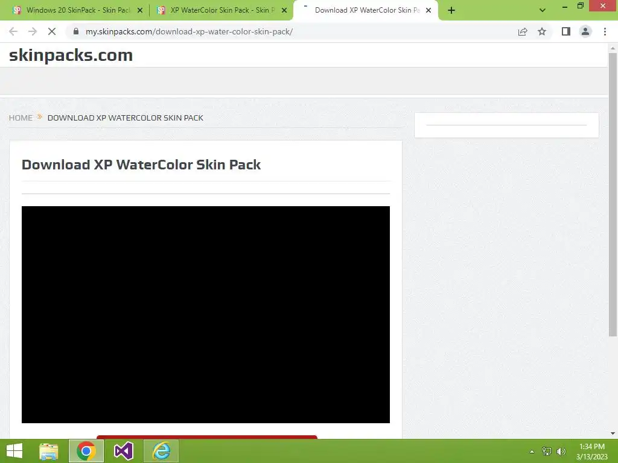Click the page vertical scrollbar thumb
The image size is (618, 463).
613,195
